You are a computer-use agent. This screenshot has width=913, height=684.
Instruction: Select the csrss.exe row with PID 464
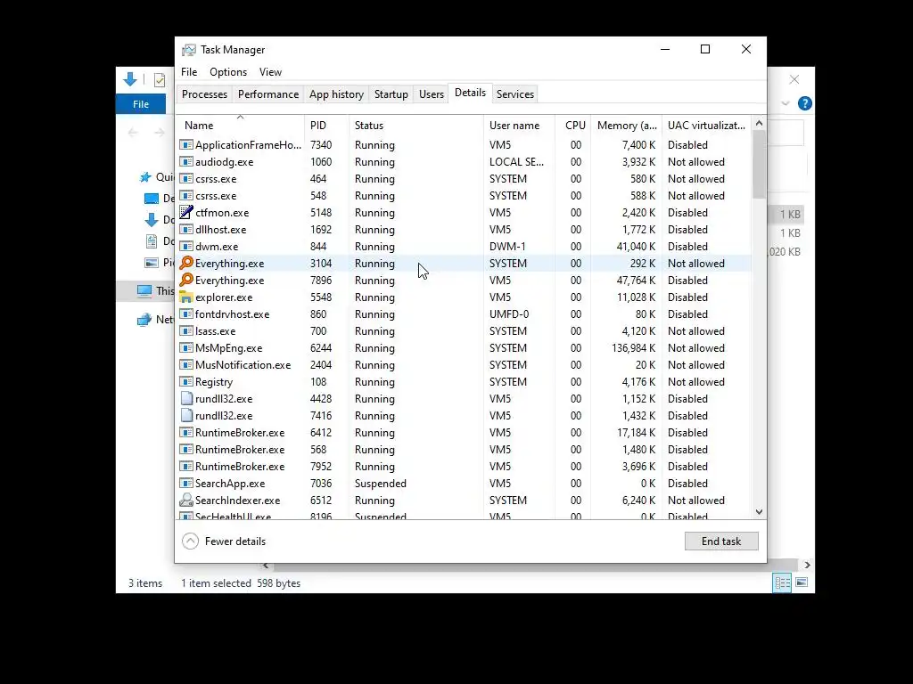click(x=464, y=178)
